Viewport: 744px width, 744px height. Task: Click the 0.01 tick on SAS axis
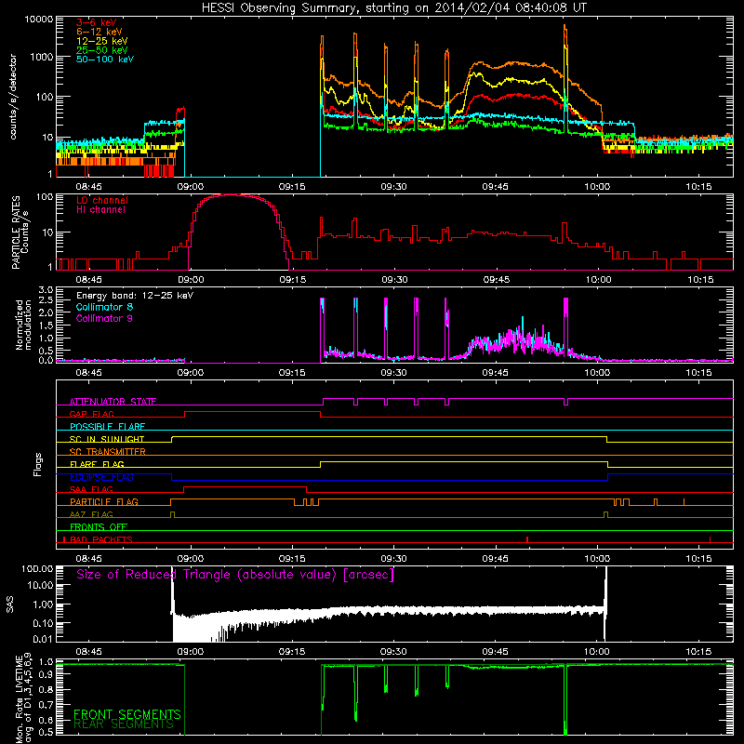click(x=43, y=639)
